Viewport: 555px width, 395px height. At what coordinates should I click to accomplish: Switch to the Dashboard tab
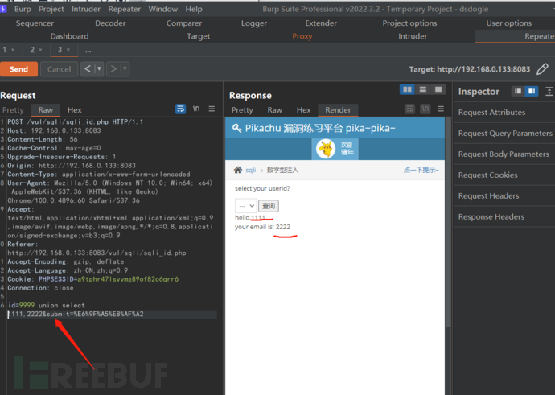click(69, 36)
